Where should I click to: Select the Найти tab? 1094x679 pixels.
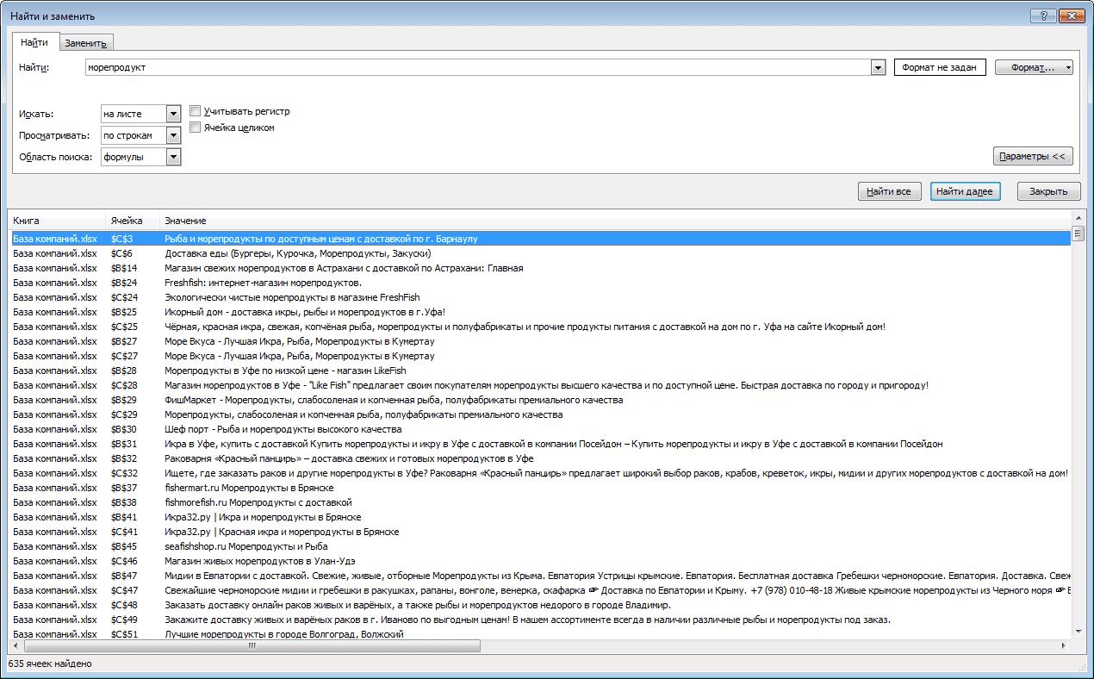pos(34,42)
